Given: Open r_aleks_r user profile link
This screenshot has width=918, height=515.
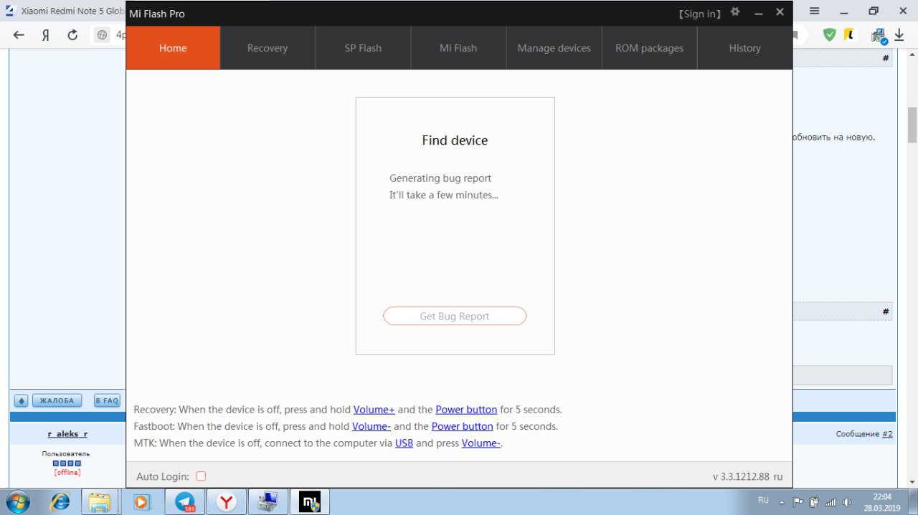Looking at the screenshot, I should pyautogui.click(x=67, y=434).
